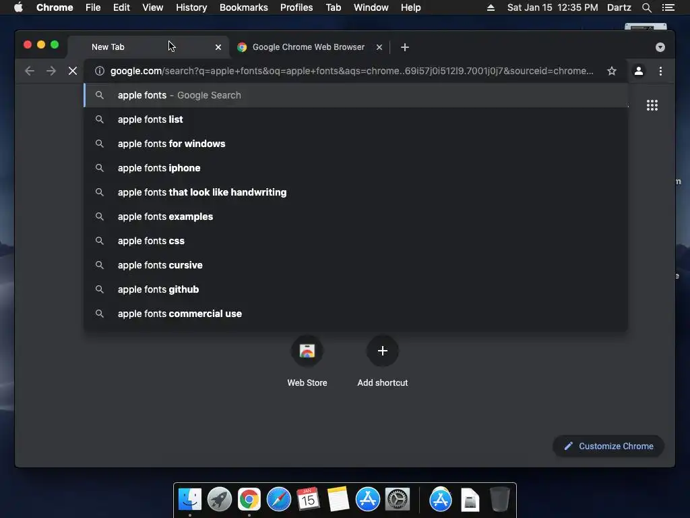Select 'apple fonts commercial use' suggestion
This screenshot has height=518, width=690.
(356, 313)
